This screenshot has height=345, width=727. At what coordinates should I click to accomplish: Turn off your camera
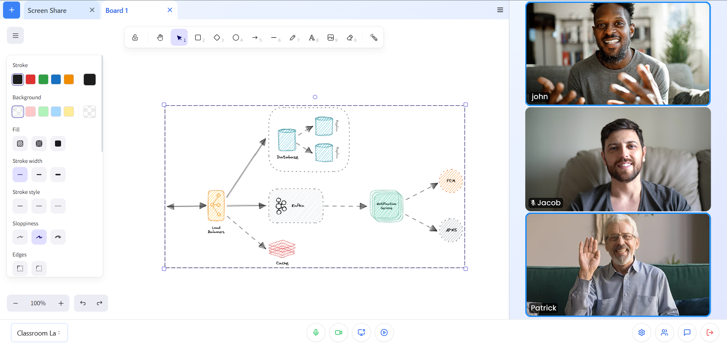click(x=338, y=332)
